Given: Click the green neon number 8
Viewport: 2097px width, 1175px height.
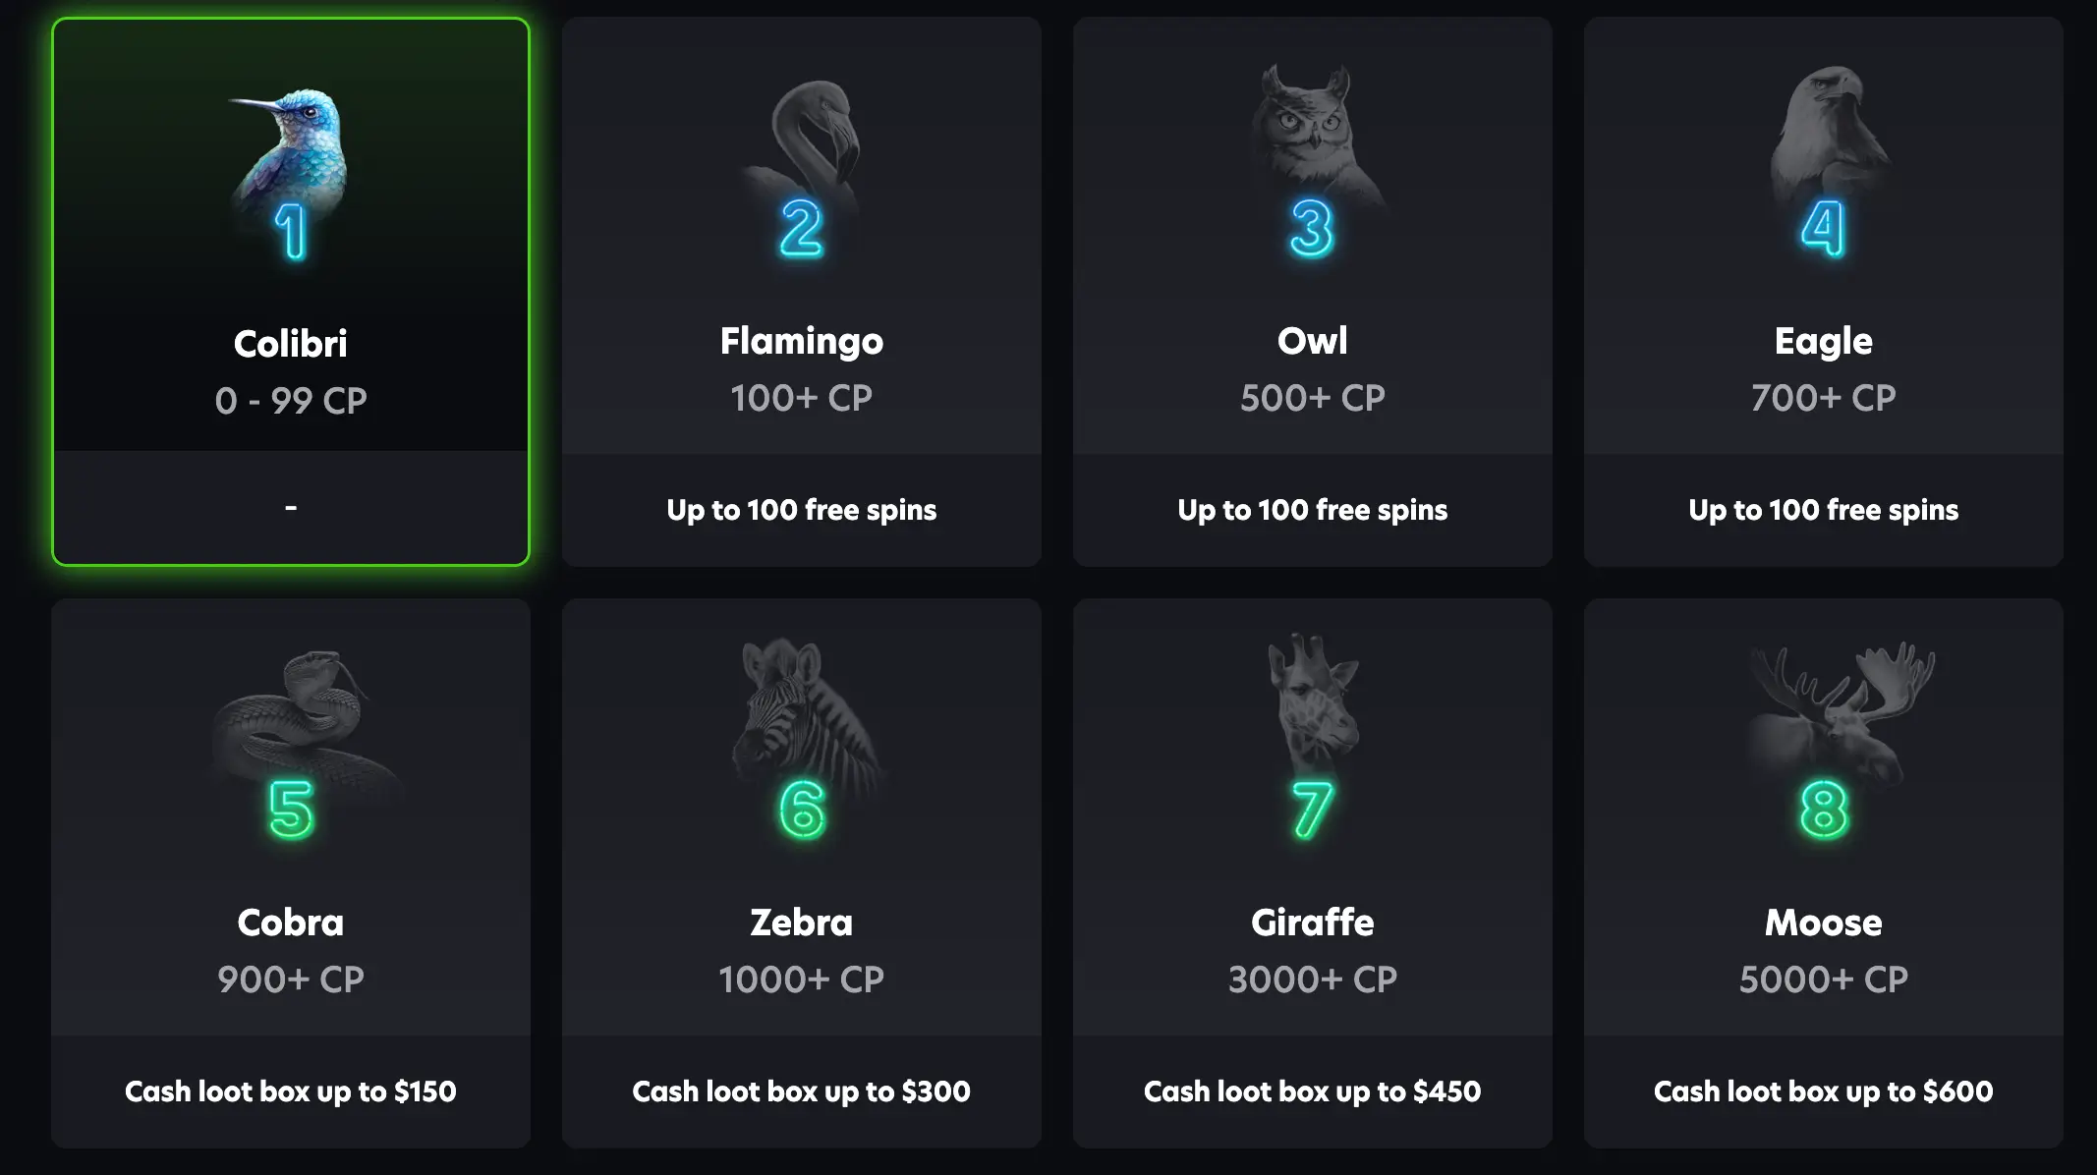Looking at the screenshot, I should point(1824,811).
